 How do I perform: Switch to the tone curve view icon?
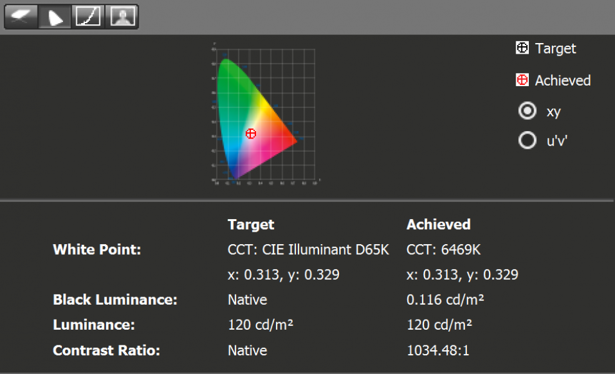tap(88, 17)
